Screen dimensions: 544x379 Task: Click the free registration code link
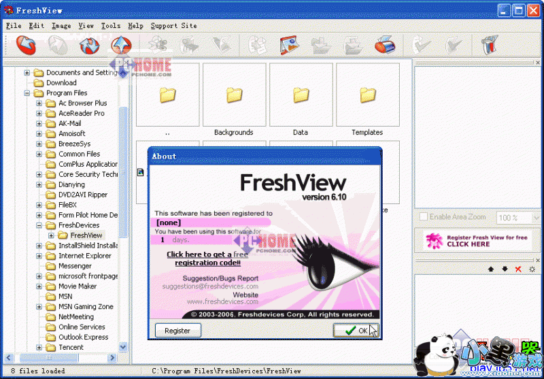tap(207, 259)
